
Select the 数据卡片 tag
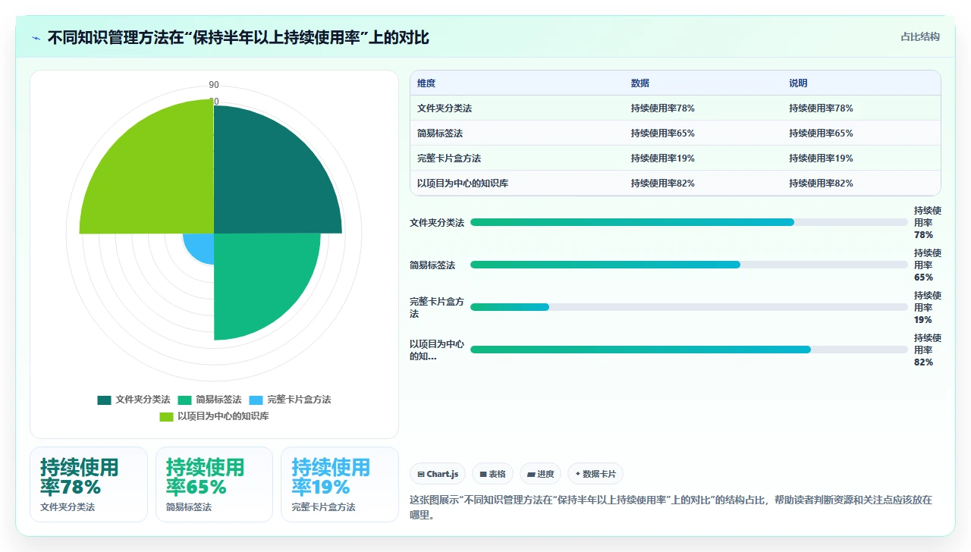595,474
